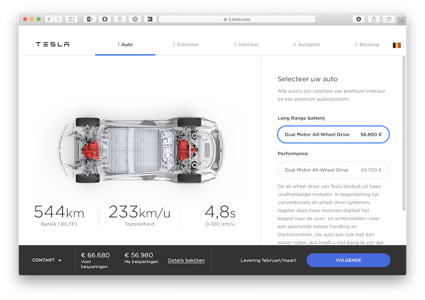The height and width of the screenshot is (300, 425).
Task: Change region via Belgian flag icon
Action: coord(396,45)
